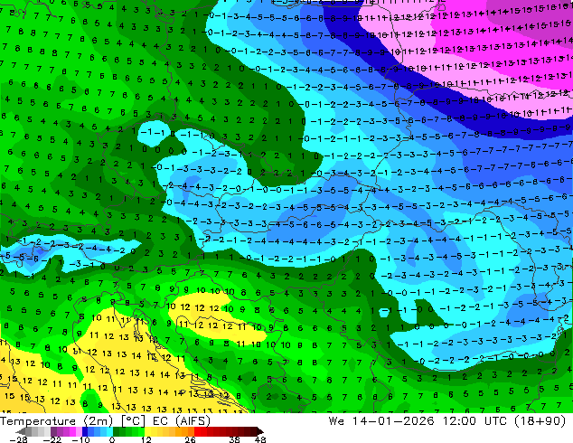Click the dark purple swatch above '-22' in legend
Viewport: 573px width, 443px height.
click(53, 431)
